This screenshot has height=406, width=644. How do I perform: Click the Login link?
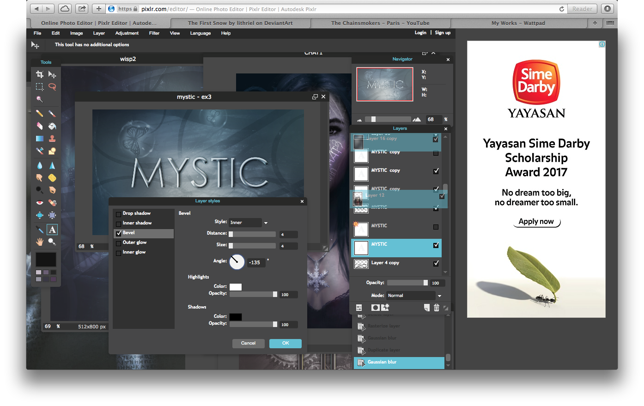point(420,33)
